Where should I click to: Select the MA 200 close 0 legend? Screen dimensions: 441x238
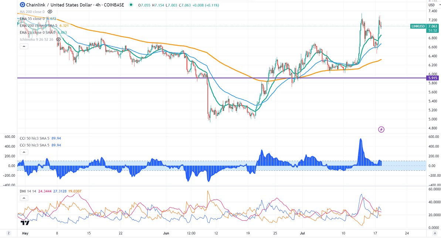tap(32, 12)
